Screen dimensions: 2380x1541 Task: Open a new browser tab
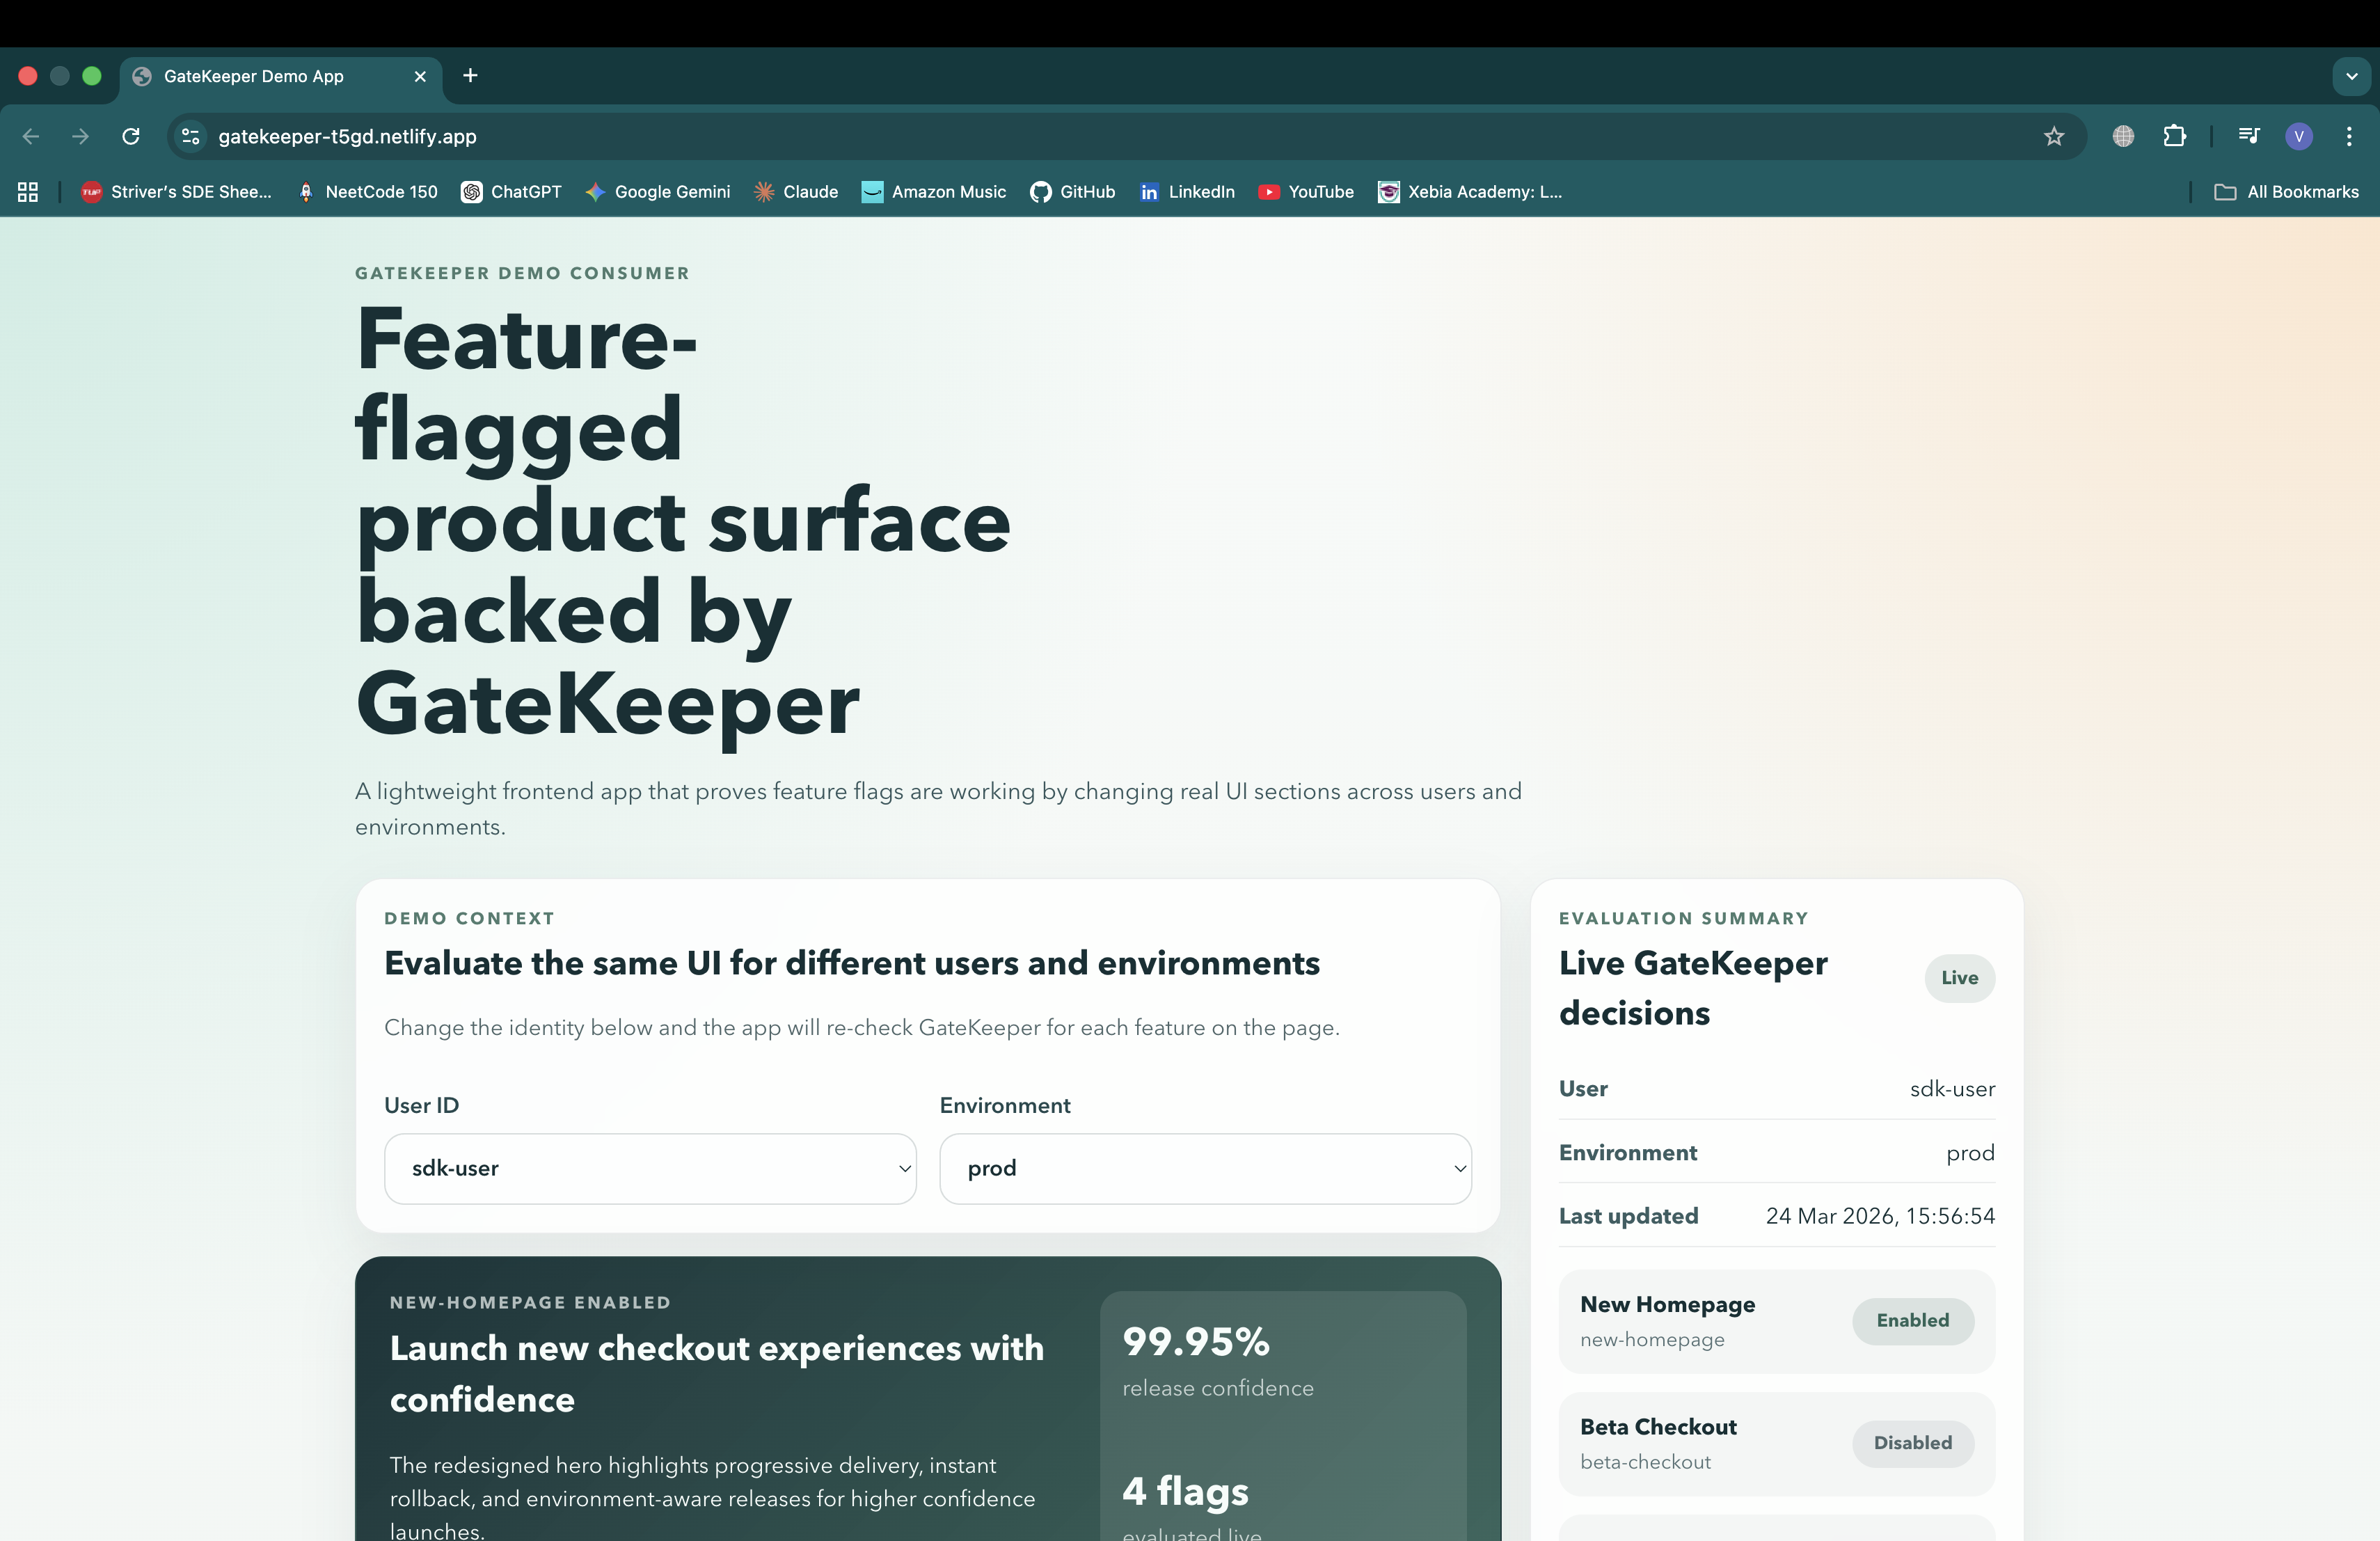469,75
